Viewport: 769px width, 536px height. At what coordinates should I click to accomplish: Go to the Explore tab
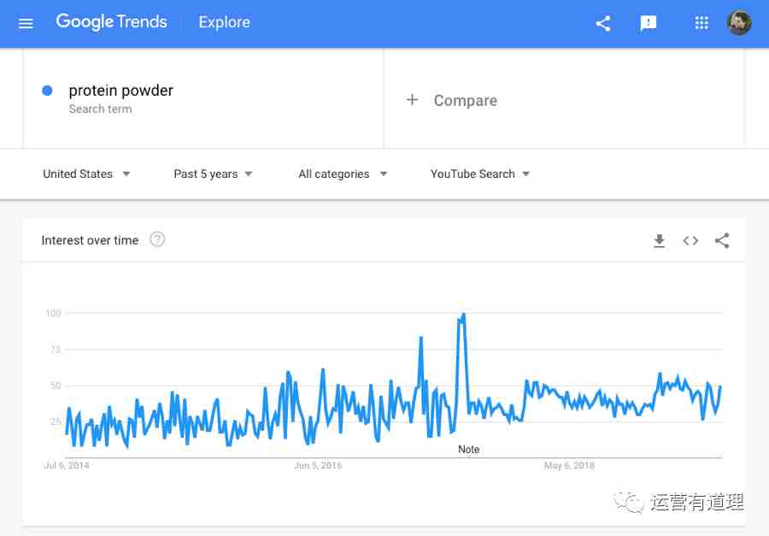pos(224,22)
